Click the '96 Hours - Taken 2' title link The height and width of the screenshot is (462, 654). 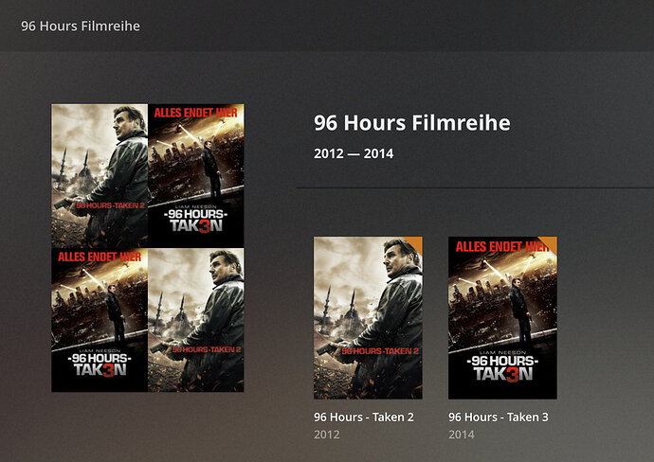click(x=364, y=417)
